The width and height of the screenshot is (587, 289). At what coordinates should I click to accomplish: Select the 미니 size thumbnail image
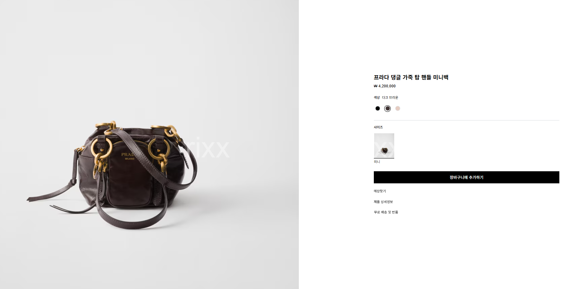(384, 146)
